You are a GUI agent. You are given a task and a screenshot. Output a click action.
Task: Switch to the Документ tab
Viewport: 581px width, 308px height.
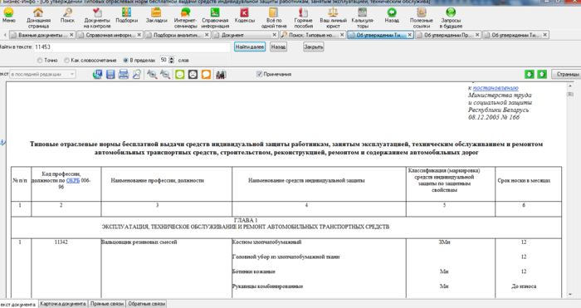(245, 35)
